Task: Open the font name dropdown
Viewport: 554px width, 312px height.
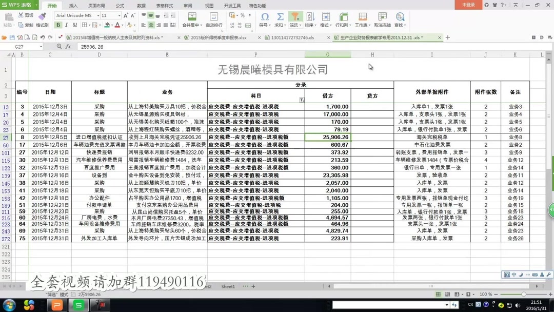Action: (98, 15)
